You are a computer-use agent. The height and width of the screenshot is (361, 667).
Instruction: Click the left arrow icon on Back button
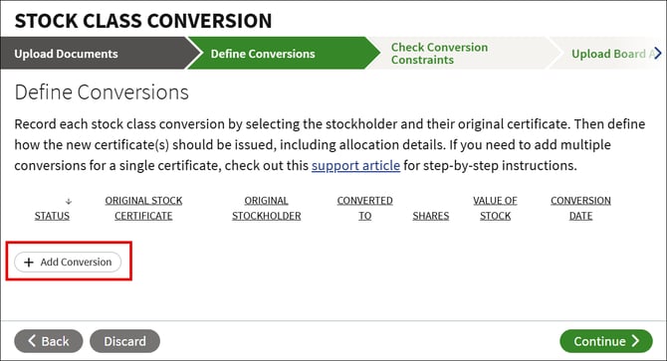pos(32,341)
